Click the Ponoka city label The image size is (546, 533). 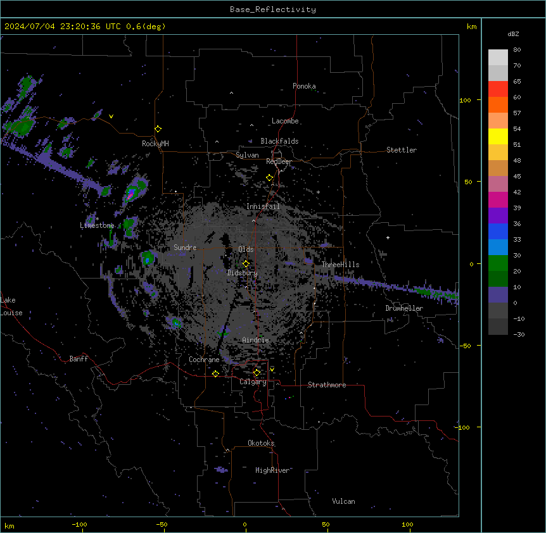[304, 86]
